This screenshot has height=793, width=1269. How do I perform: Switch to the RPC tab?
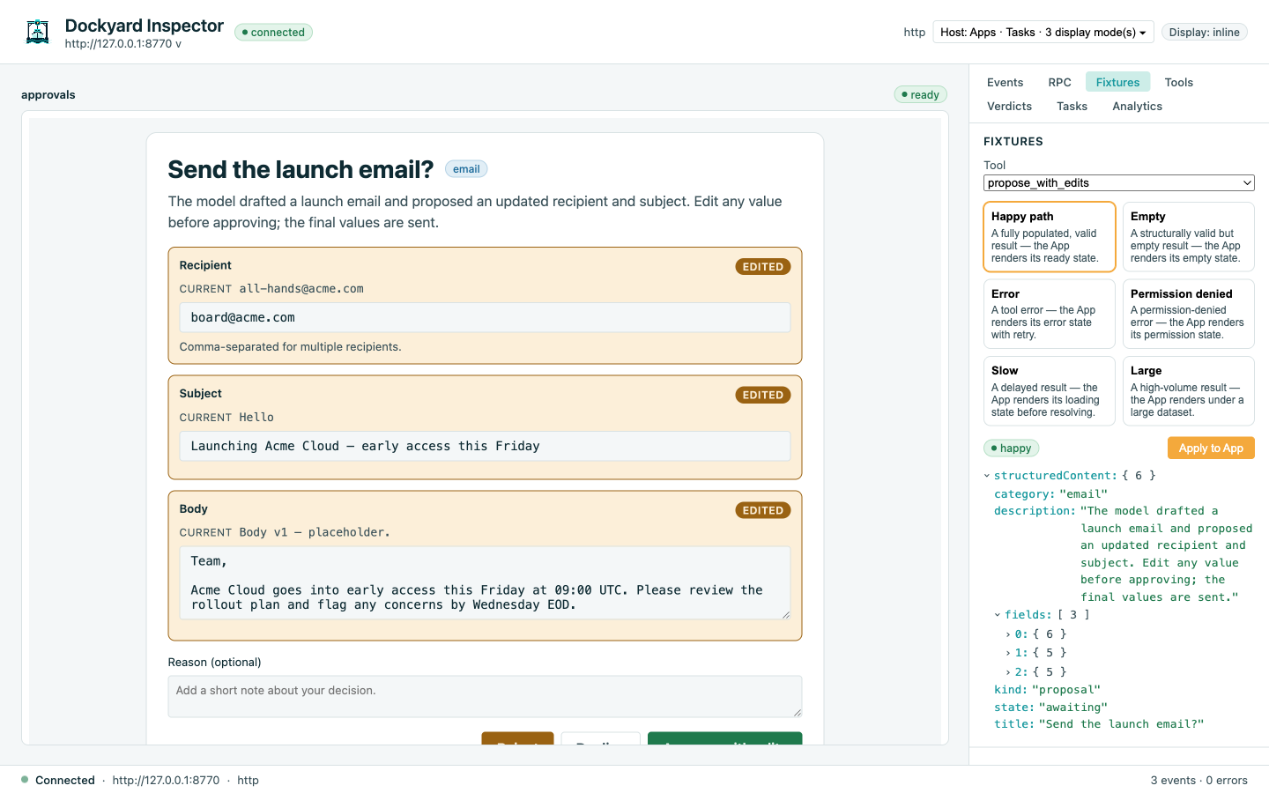coord(1059,83)
